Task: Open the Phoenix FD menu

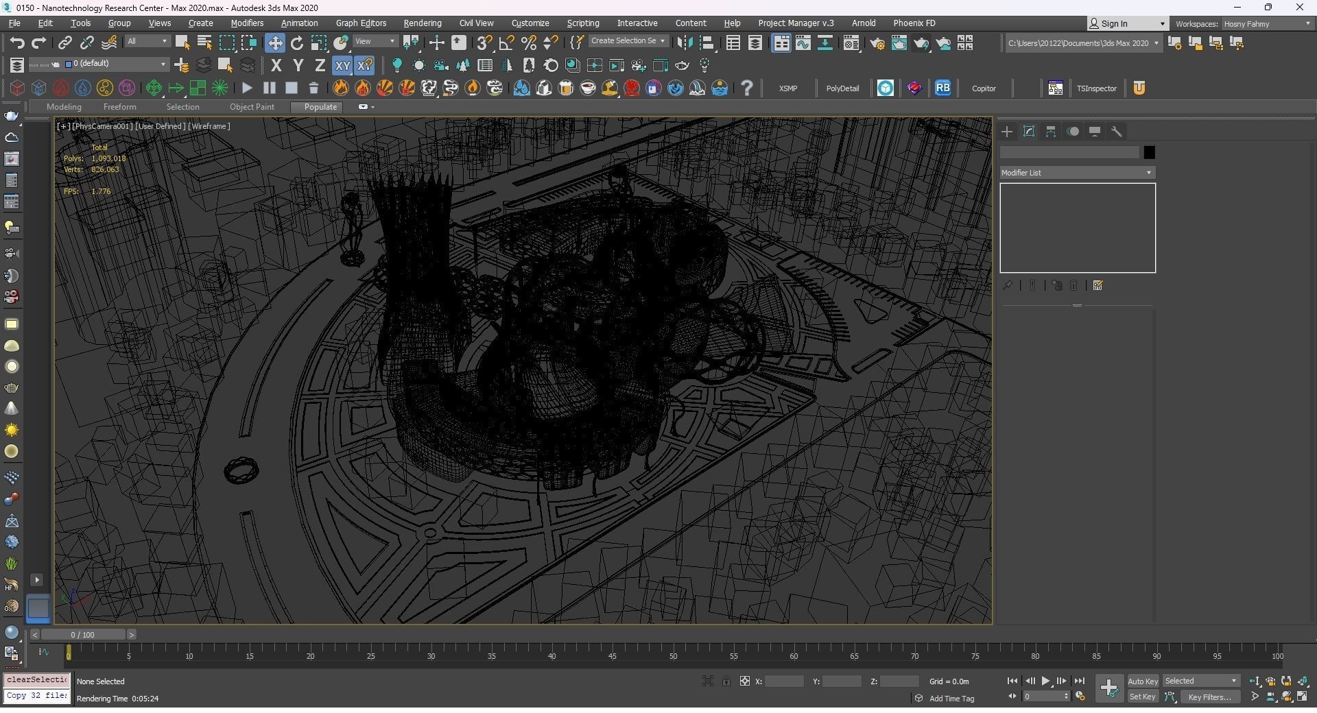Action: coord(914,23)
